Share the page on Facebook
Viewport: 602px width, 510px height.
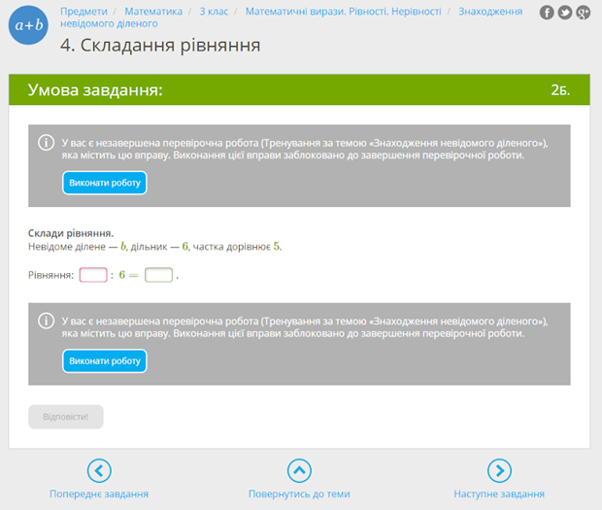click(x=548, y=13)
